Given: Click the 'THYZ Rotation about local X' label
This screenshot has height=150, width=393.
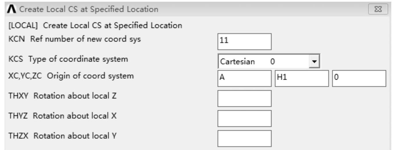Looking at the screenshot, I should coord(63,116).
